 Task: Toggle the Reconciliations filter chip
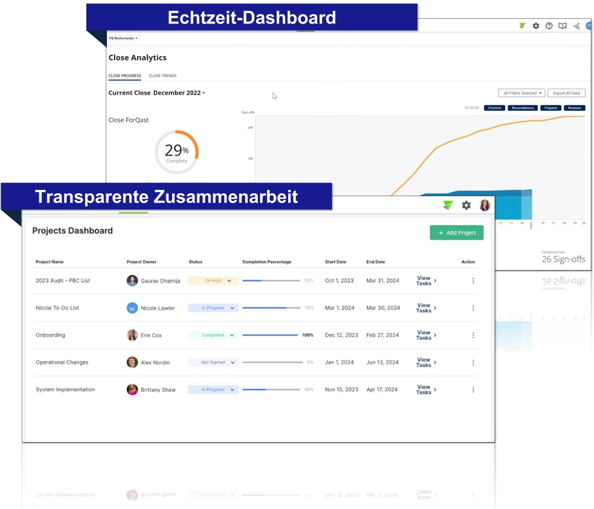[523, 108]
